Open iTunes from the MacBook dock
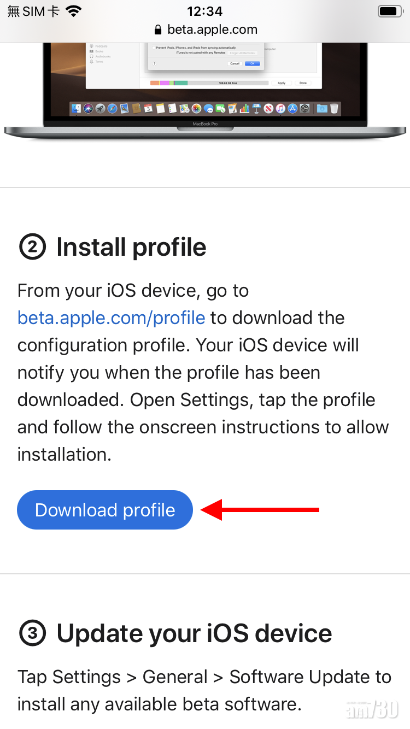The image size is (410, 729). coord(280,109)
